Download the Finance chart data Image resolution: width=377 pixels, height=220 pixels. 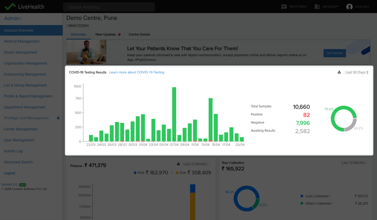tap(178, 164)
